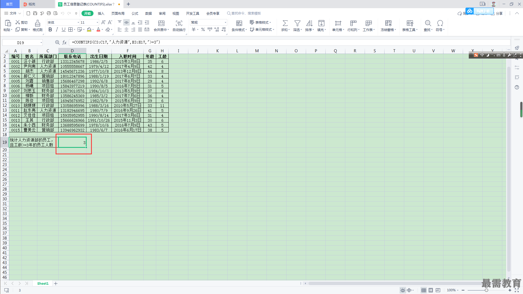Switch to Page Break Preview in status bar
The image size is (523, 294).
tap(438, 290)
